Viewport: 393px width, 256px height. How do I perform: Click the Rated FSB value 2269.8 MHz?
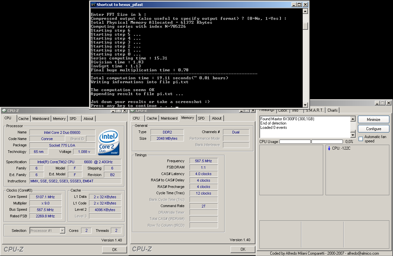click(45, 216)
